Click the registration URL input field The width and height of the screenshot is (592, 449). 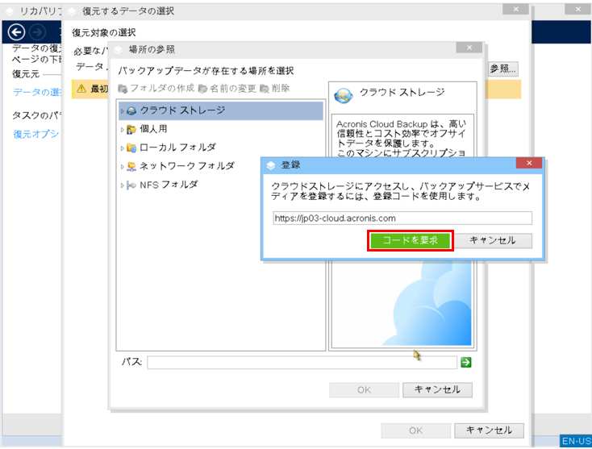tap(402, 218)
